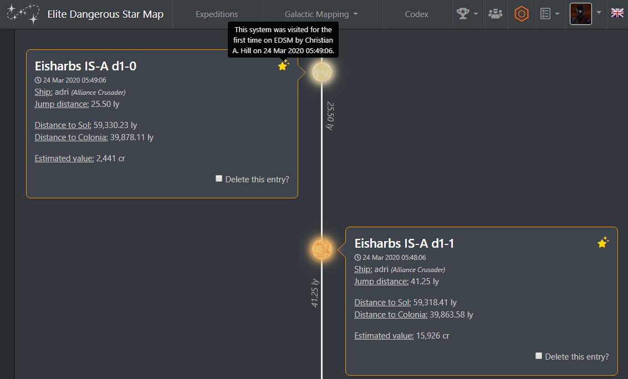This screenshot has width=628, height=379.
Task: Expand the dropdown arrow beside the checklist icon
Action: pos(557,14)
